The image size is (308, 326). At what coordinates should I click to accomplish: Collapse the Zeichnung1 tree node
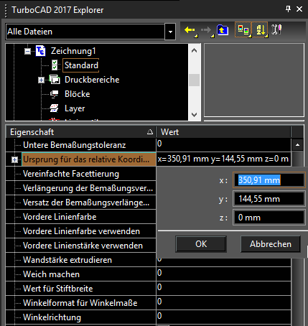pyautogui.click(x=28, y=51)
